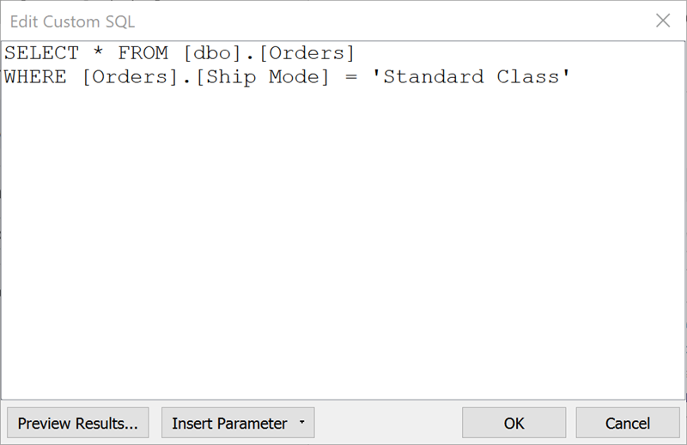Image resolution: width=687 pixels, height=445 pixels.
Task: Click the word Standard in the string value
Action: coord(434,77)
